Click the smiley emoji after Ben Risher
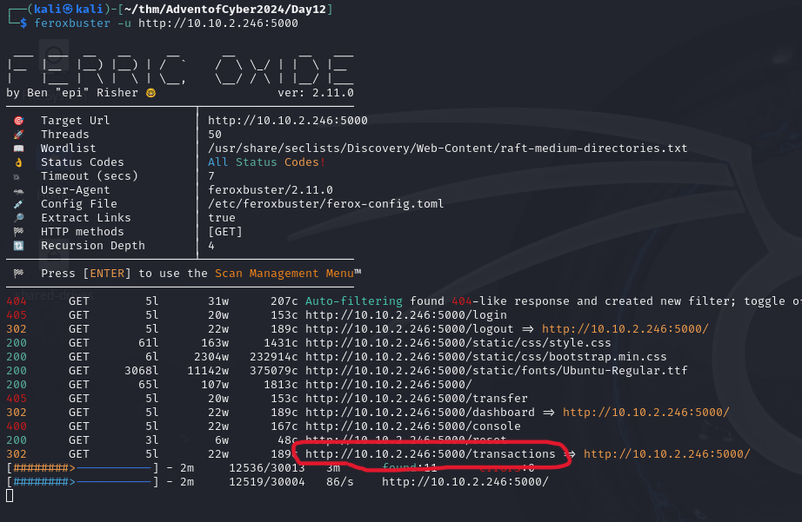The height and width of the screenshot is (522, 802). [x=150, y=93]
